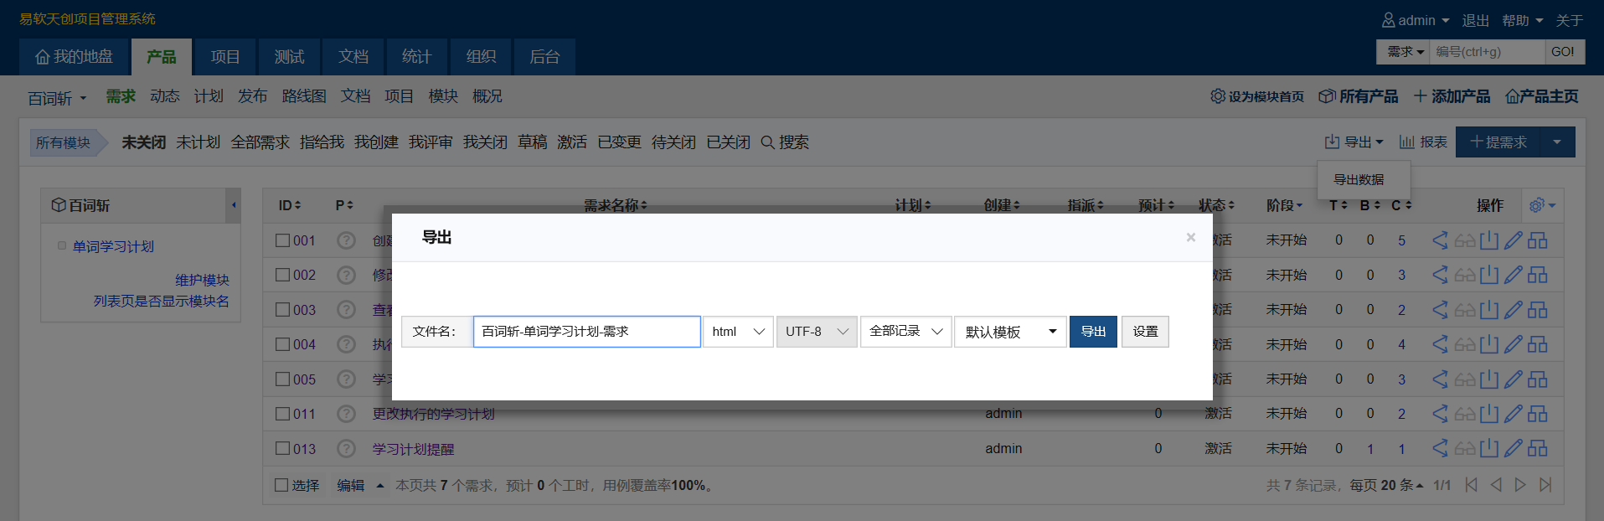This screenshot has width=1604, height=521.
Task: Open 所有产品 all products
Action: pyautogui.click(x=1359, y=96)
